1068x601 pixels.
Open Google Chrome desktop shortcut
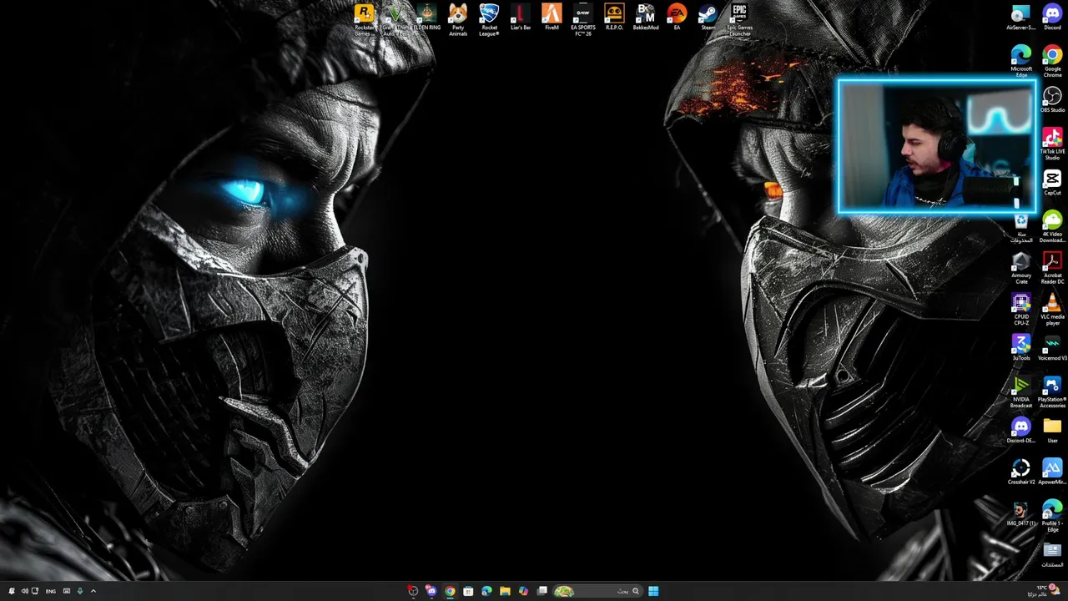click(x=1052, y=61)
